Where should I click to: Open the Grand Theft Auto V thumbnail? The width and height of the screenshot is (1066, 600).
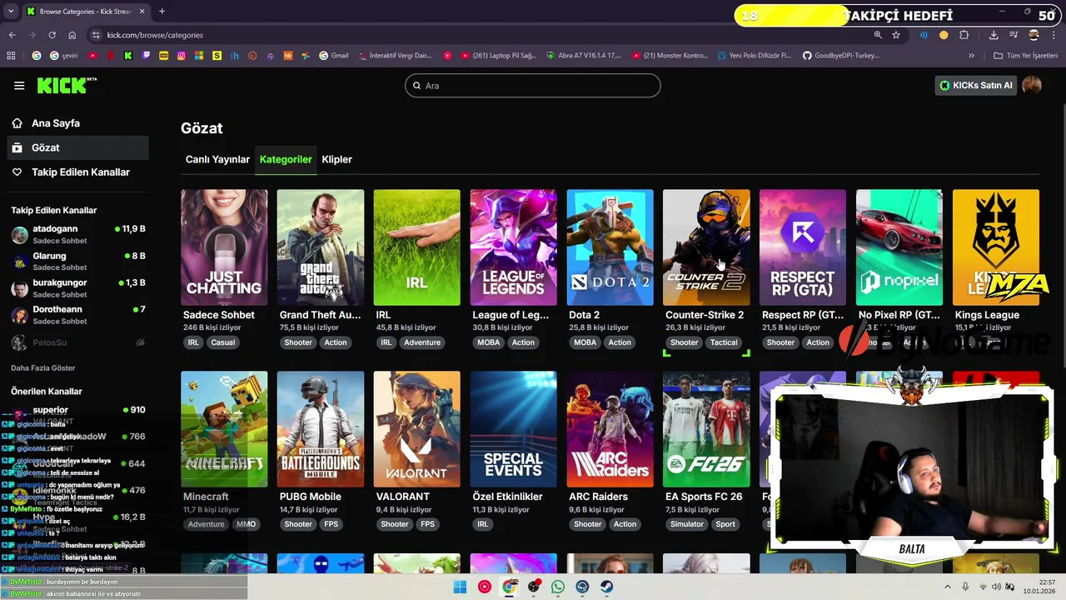[321, 247]
